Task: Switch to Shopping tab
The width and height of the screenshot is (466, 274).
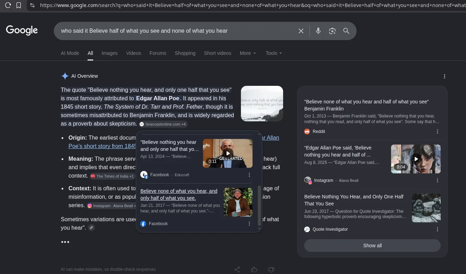Action: (x=185, y=53)
